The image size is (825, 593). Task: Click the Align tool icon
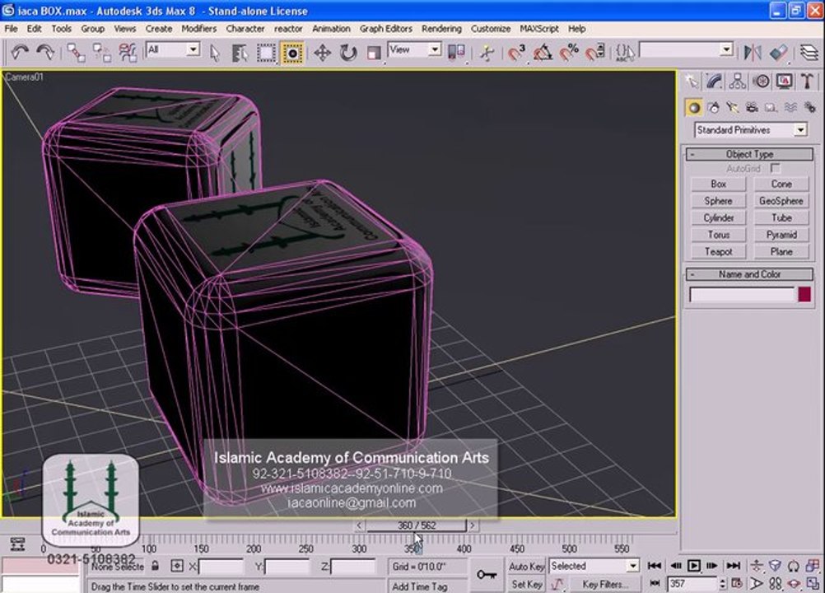(778, 53)
